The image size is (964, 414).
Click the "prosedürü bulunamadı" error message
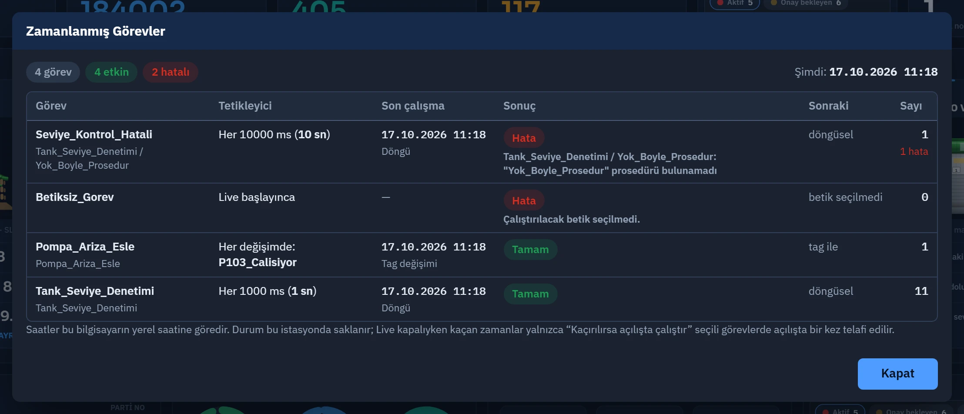[x=610, y=164]
